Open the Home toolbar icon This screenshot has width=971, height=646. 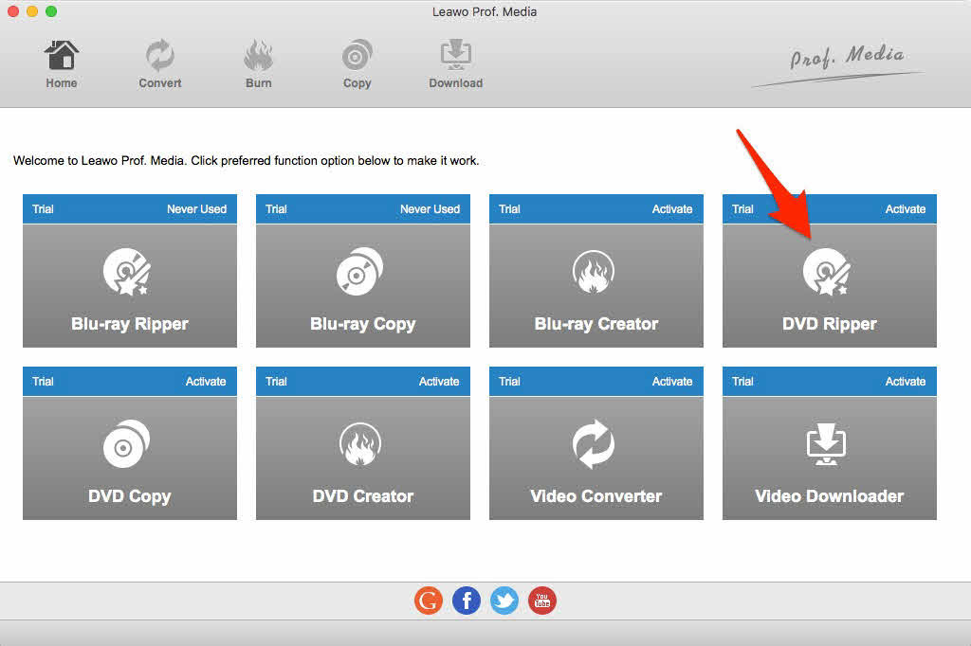[x=62, y=56]
